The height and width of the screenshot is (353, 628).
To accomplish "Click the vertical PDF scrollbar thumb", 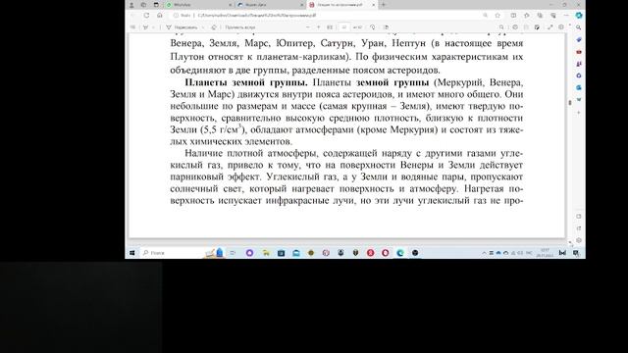I will point(570,103).
